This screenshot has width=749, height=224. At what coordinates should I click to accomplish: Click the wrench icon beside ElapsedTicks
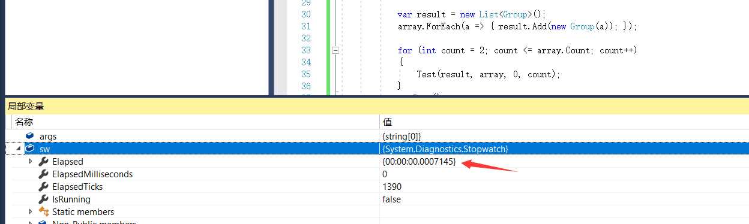(44, 187)
